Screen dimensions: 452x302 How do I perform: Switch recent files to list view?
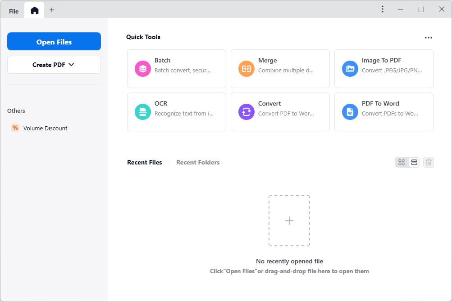tap(413, 162)
